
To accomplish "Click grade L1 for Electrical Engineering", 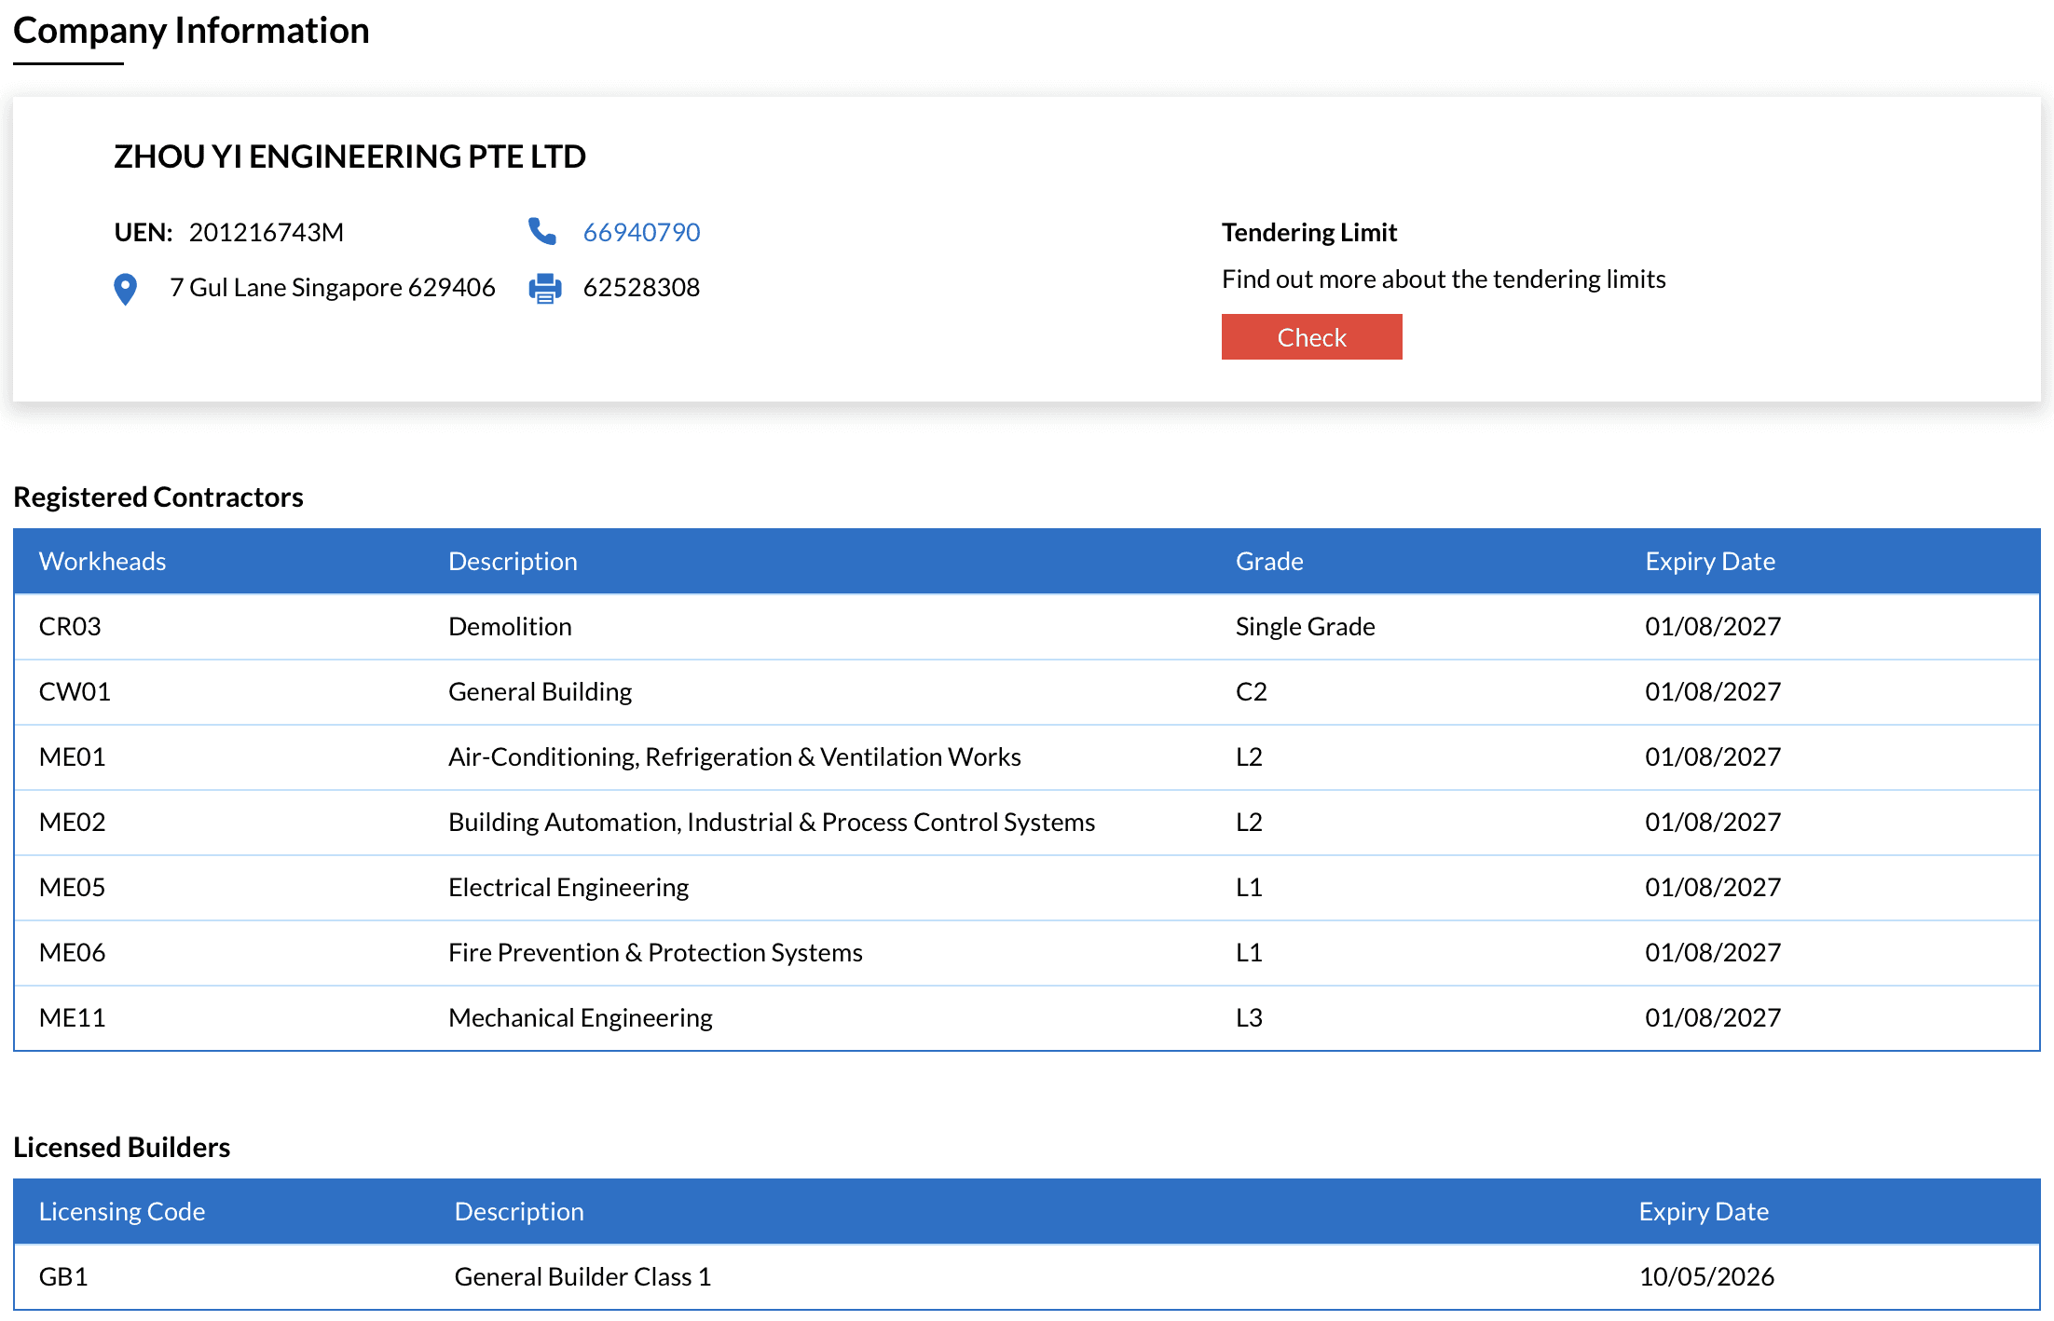I will tap(1249, 887).
